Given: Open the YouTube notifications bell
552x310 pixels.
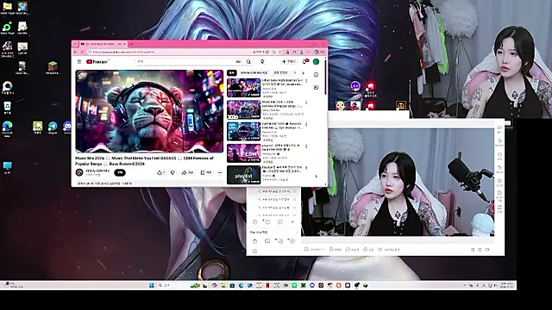Looking at the screenshot, I should 304,61.
